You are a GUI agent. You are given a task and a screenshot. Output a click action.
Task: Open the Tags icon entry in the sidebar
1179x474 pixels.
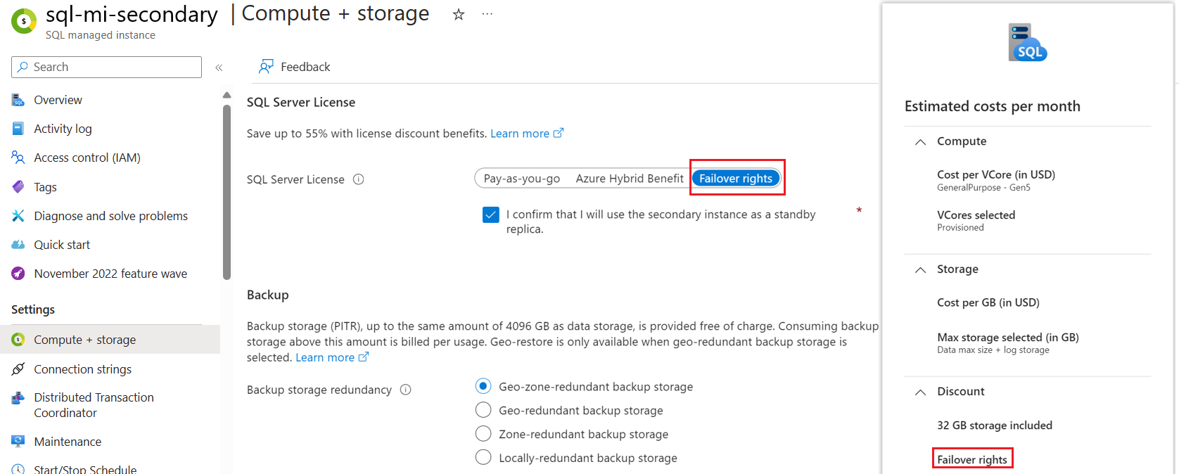tap(18, 187)
